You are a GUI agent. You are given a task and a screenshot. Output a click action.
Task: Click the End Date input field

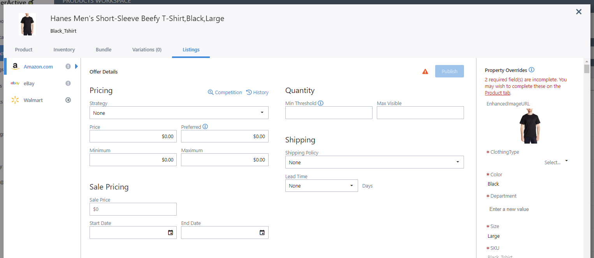[225, 232]
